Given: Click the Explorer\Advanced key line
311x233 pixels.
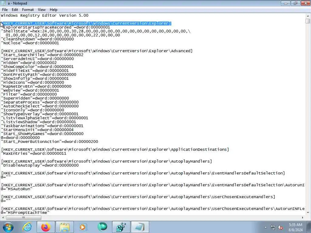Looking at the screenshot, I should 97,51.
